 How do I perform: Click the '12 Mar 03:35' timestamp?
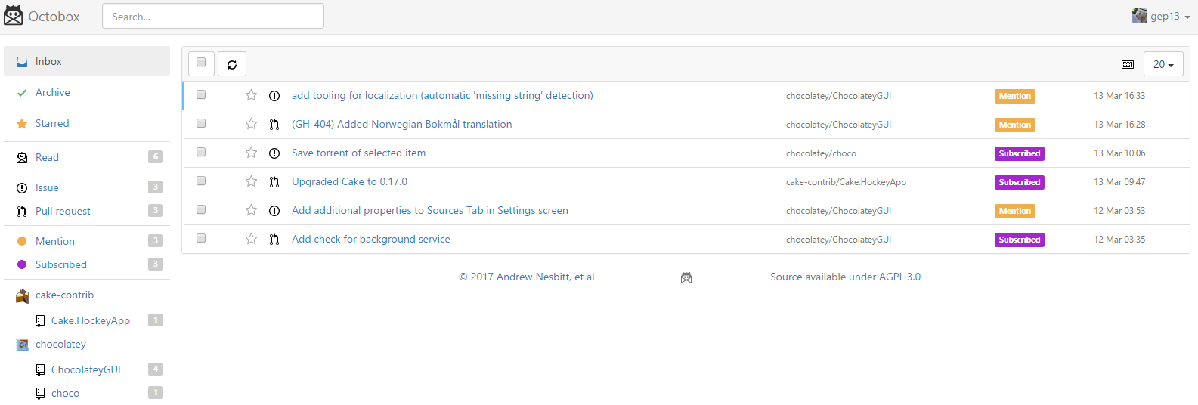[1119, 240]
